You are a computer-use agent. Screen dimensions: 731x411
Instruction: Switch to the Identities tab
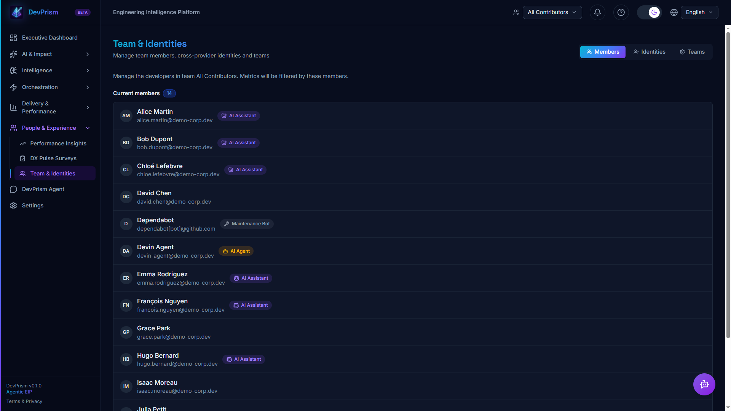click(x=650, y=52)
